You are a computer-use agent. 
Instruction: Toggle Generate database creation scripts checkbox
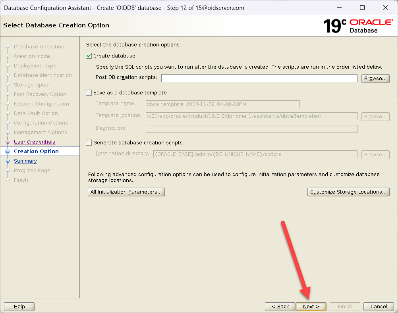tap(89, 143)
